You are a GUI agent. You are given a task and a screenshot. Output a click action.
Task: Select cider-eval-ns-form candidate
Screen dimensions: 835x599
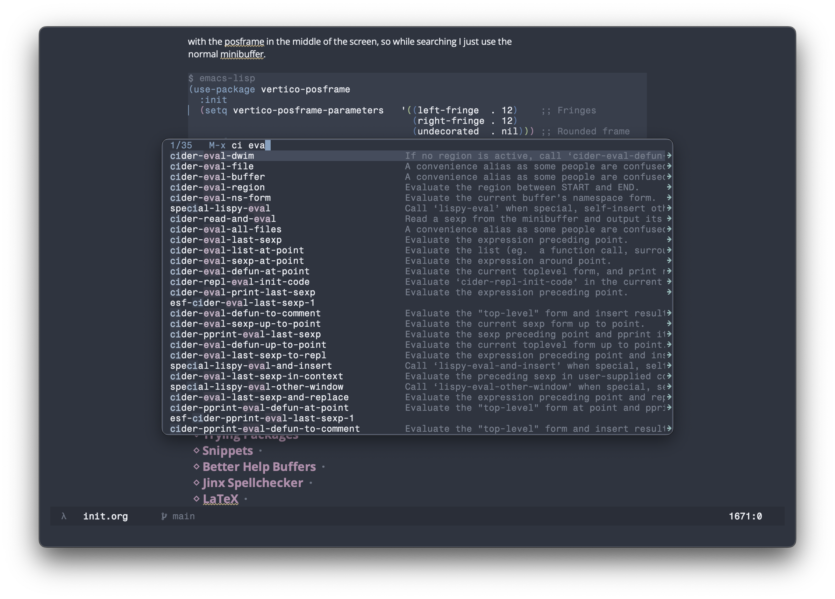(417, 198)
